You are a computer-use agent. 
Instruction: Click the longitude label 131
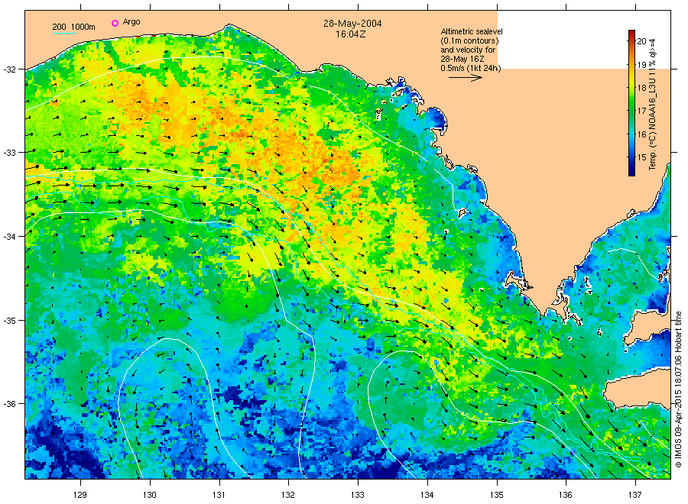pos(219,495)
